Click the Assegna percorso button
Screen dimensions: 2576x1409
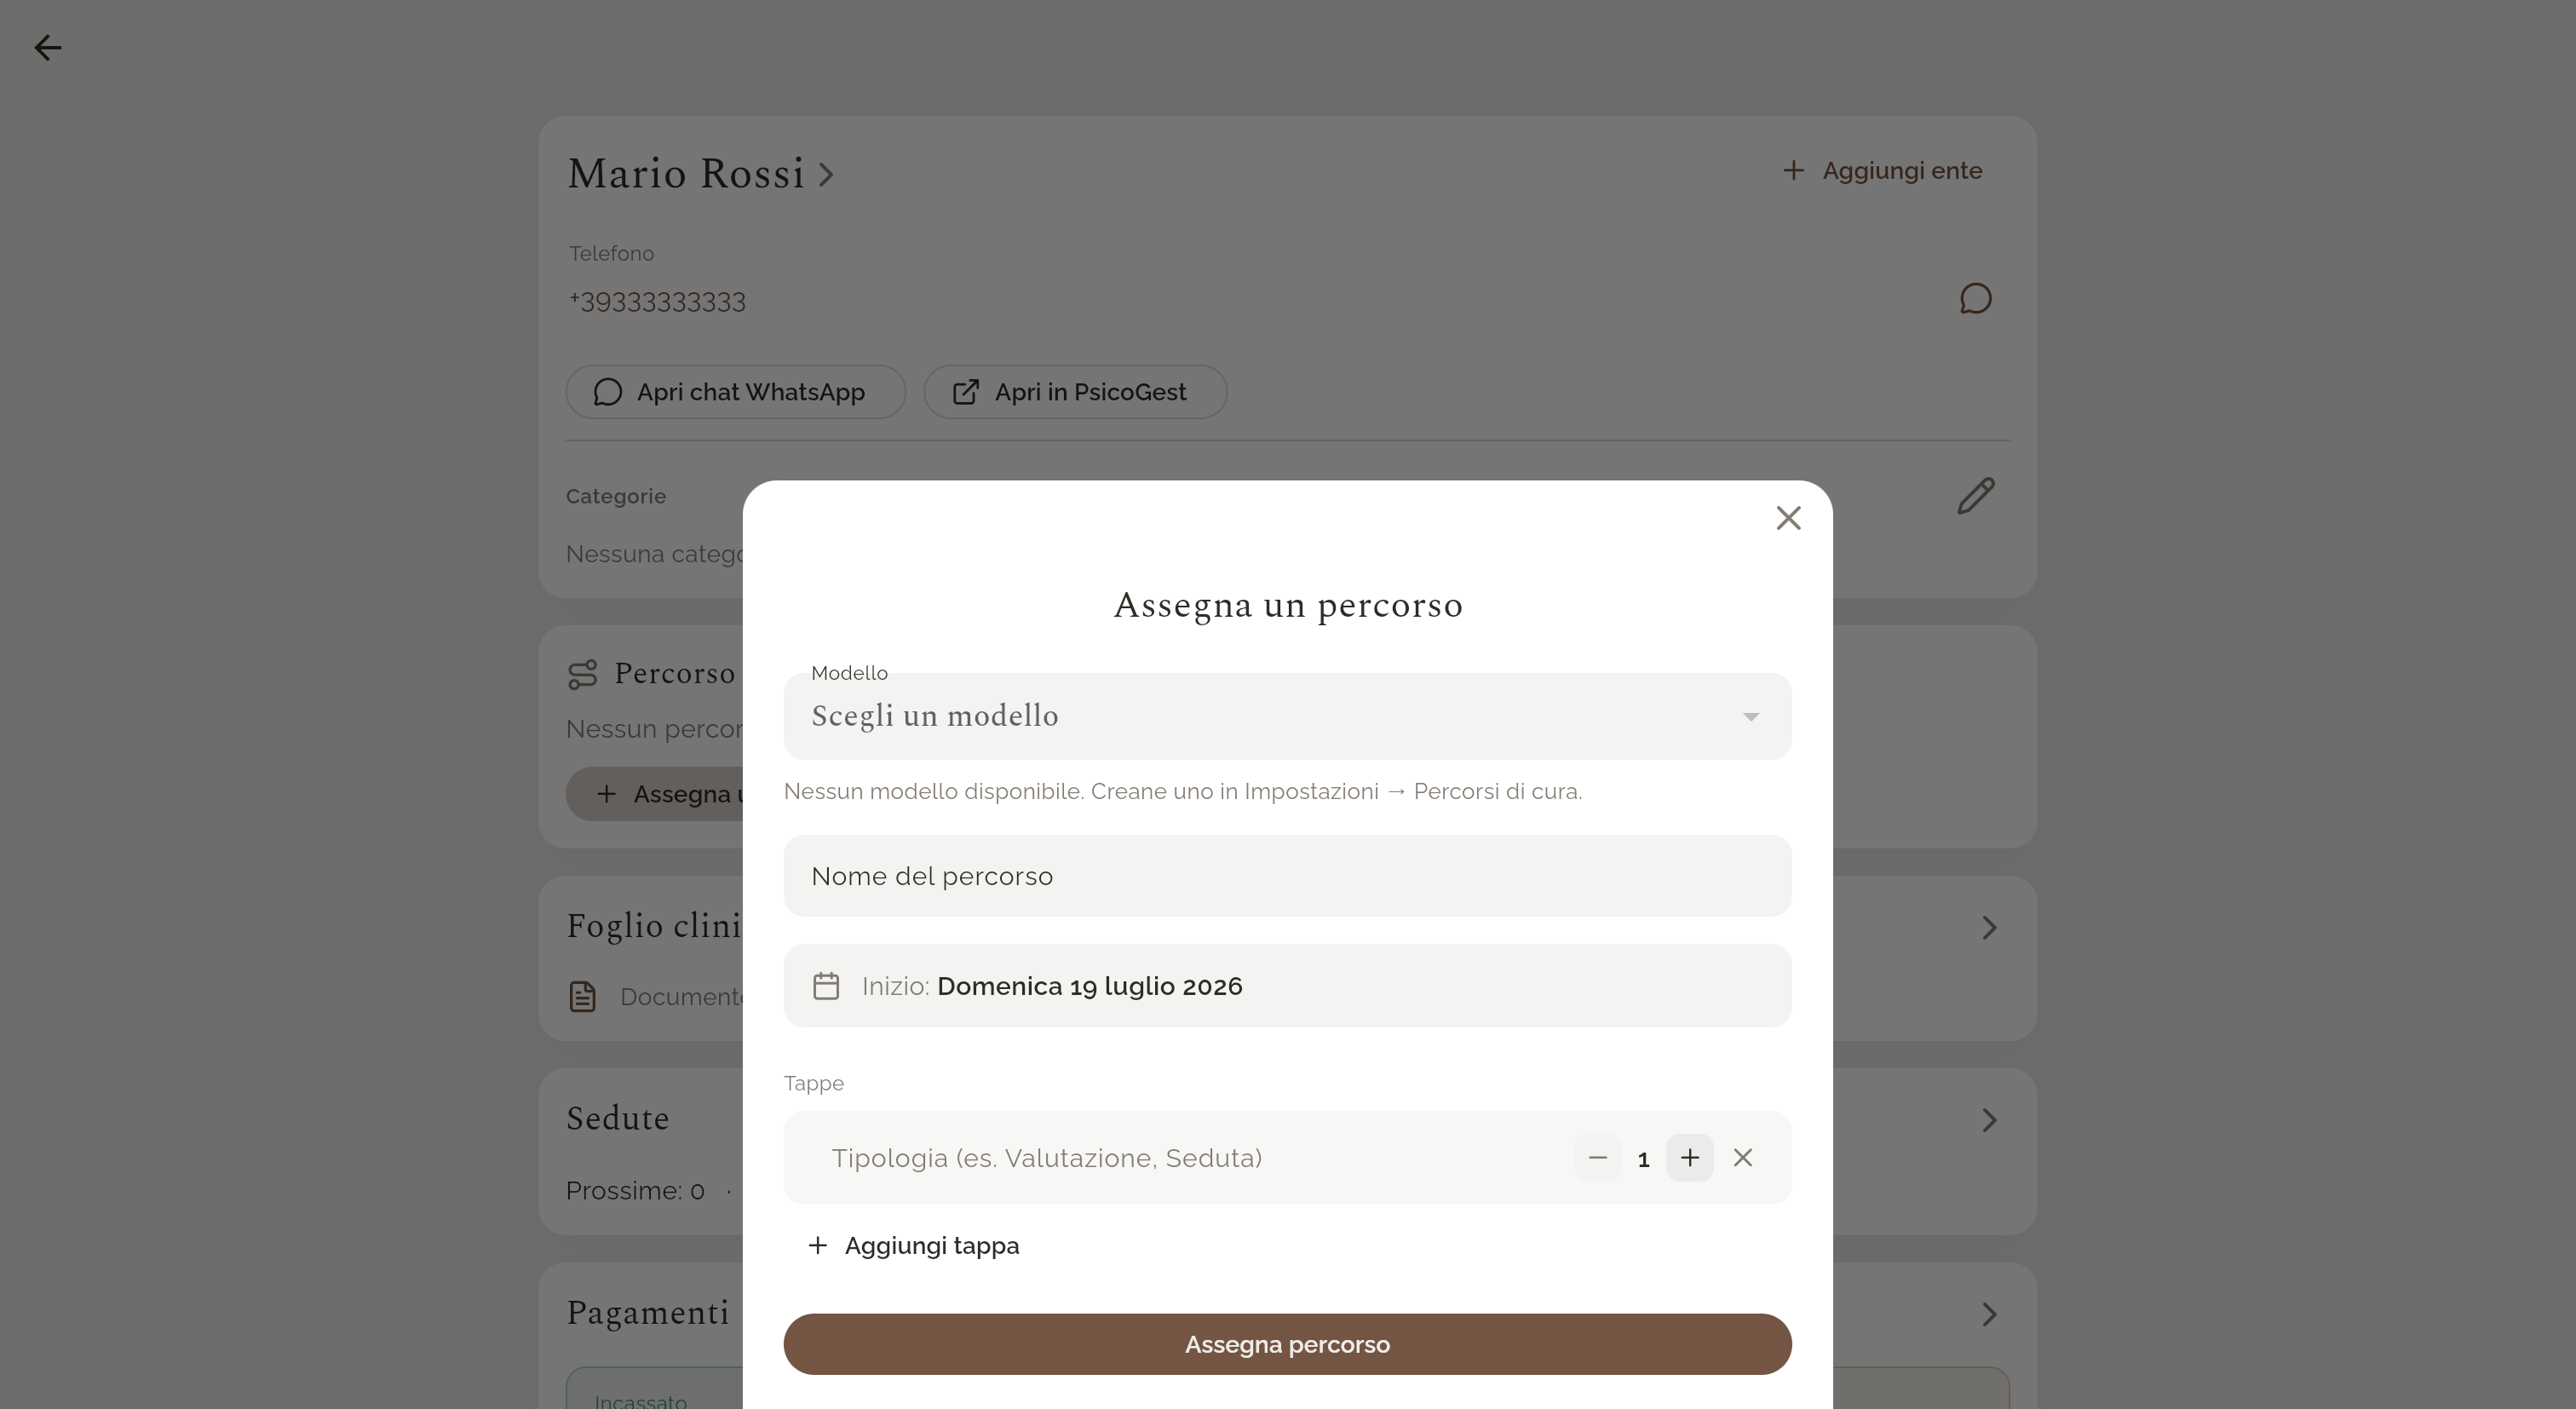pos(1287,1344)
